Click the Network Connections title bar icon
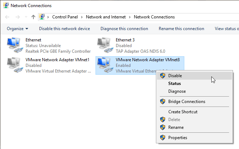Screen dimensions: 239x149 point(6,5)
